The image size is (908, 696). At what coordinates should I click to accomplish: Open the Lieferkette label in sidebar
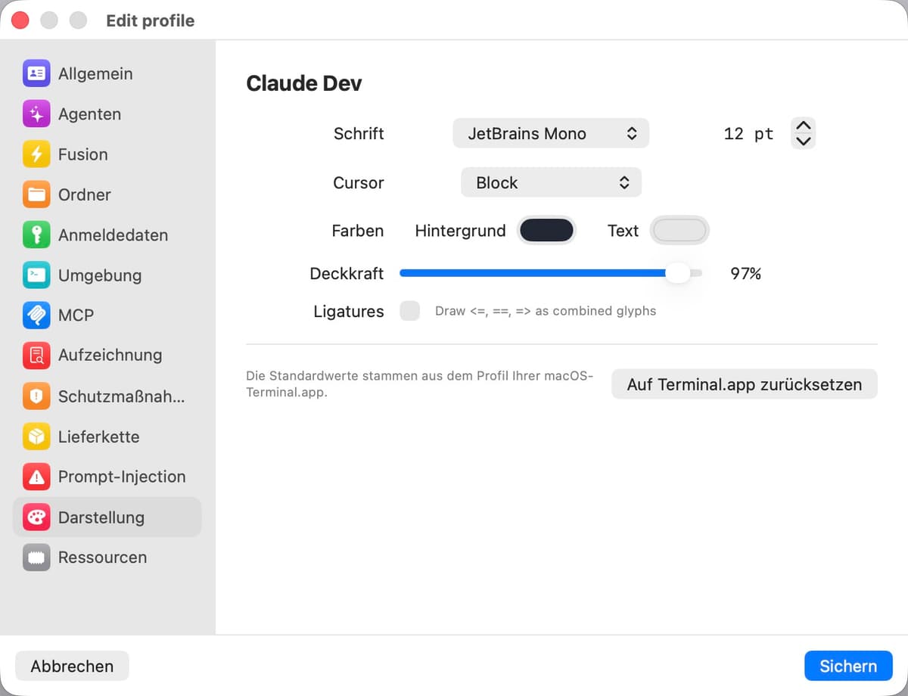pyautogui.click(x=98, y=437)
